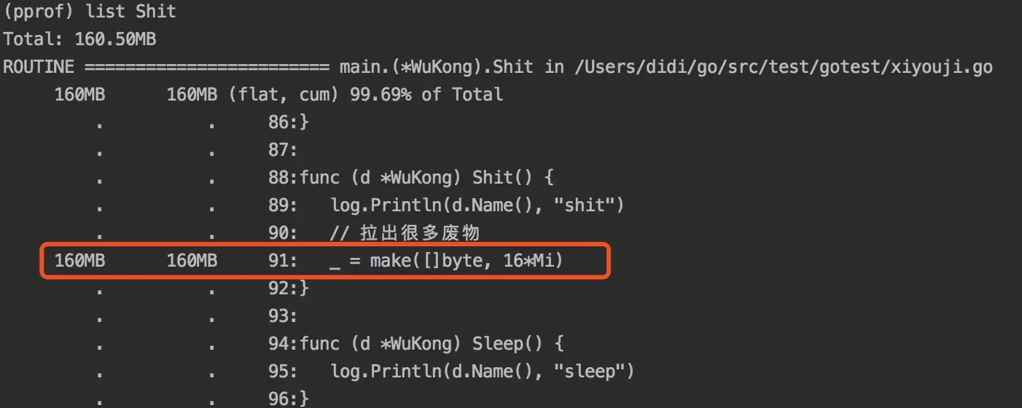Click the closing brace on line 86
The width and height of the screenshot is (1022, 408).
[304, 122]
